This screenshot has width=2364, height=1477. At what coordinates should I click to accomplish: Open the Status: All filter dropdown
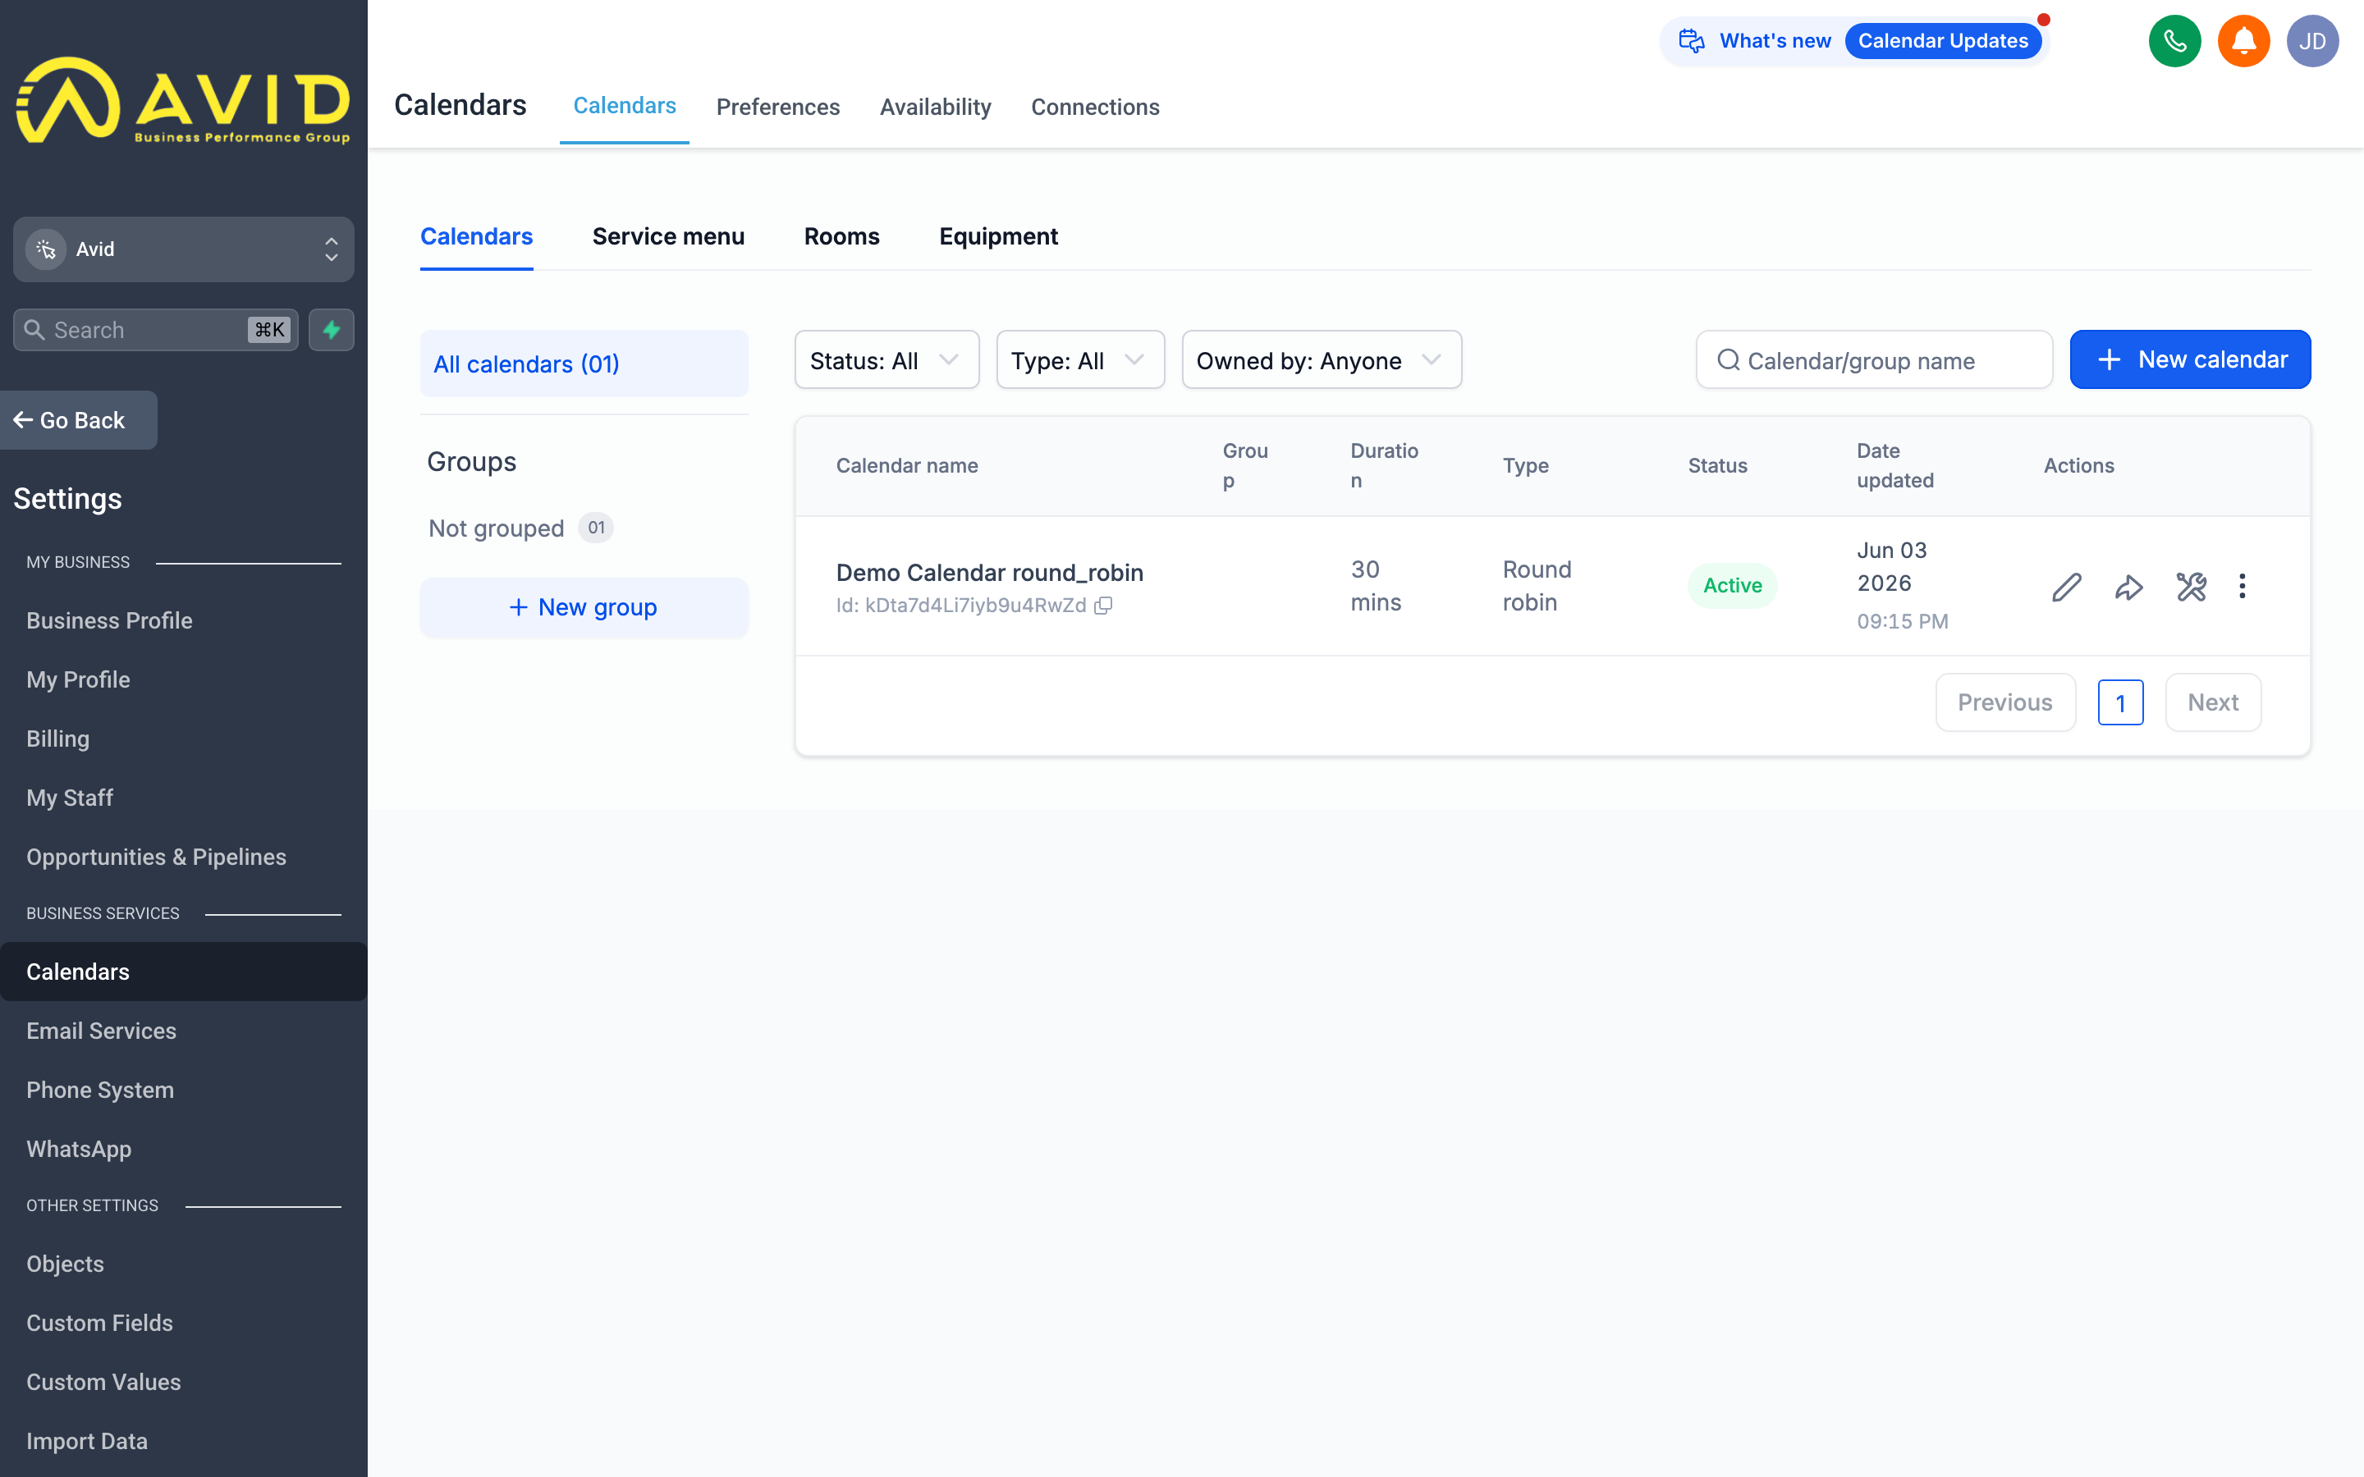pyautogui.click(x=887, y=360)
